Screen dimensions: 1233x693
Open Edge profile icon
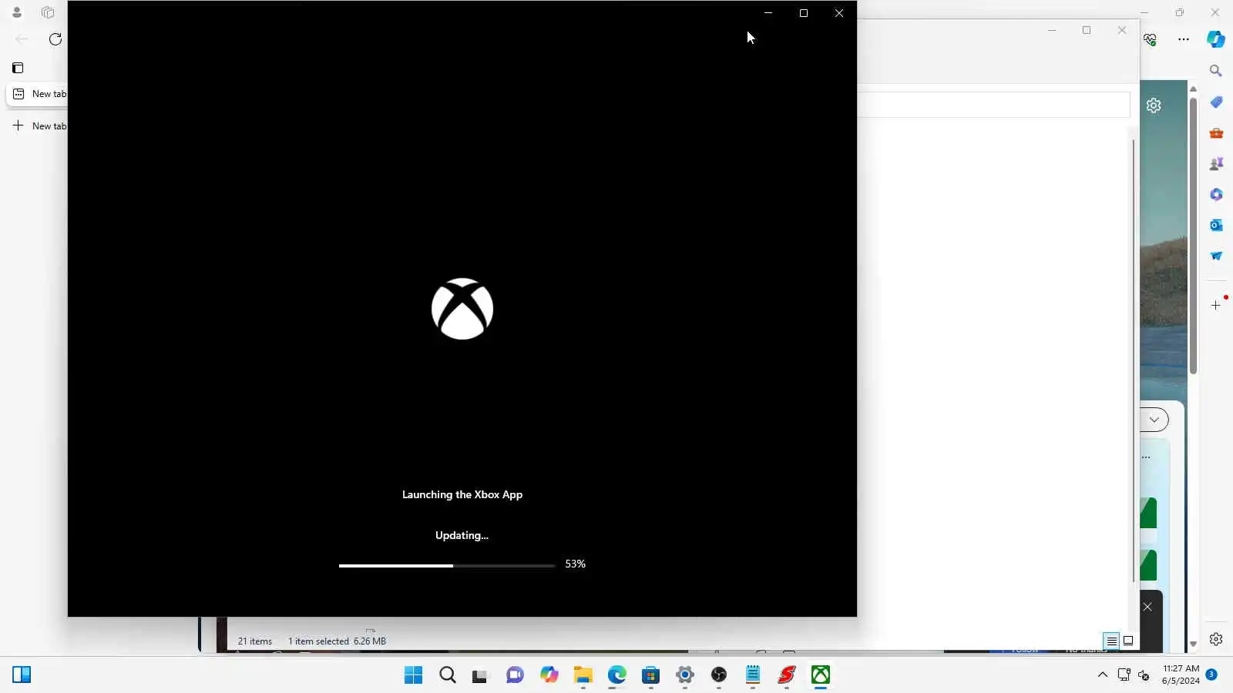[x=16, y=12]
